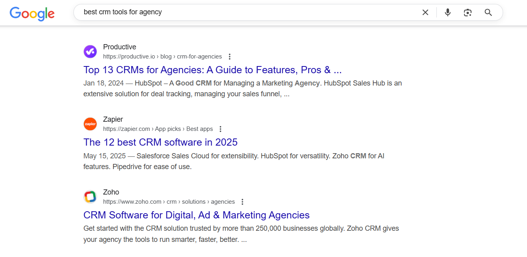Open the 12 best CRM software in 2025 result

pos(160,142)
